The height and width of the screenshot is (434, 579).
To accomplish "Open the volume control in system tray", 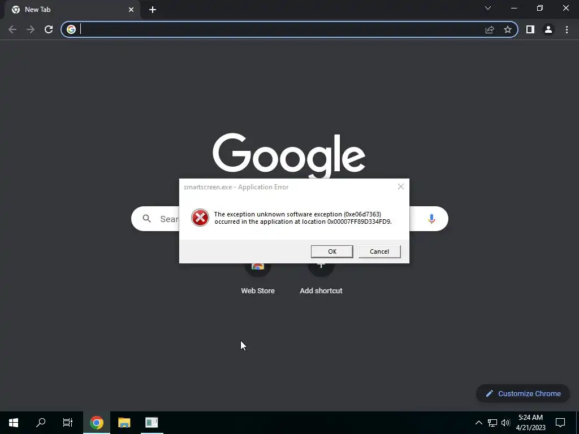I will point(505,423).
